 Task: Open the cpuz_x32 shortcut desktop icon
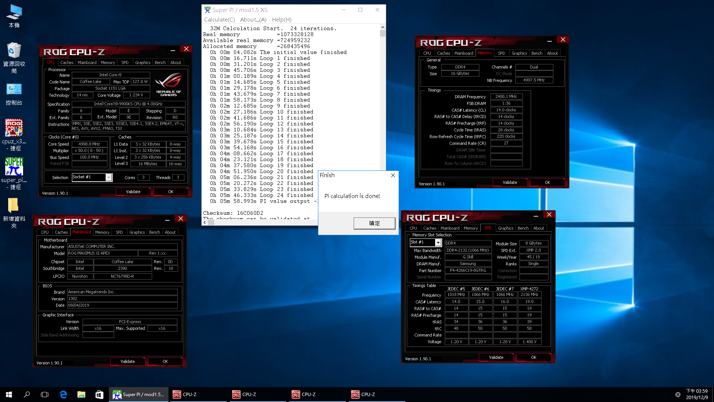click(x=14, y=135)
